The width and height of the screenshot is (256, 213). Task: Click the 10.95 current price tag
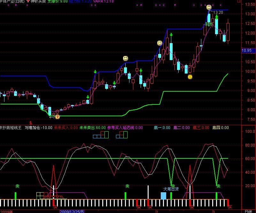coord(246,50)
